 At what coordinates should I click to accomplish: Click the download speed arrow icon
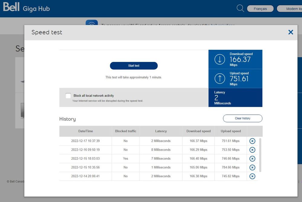220,59
